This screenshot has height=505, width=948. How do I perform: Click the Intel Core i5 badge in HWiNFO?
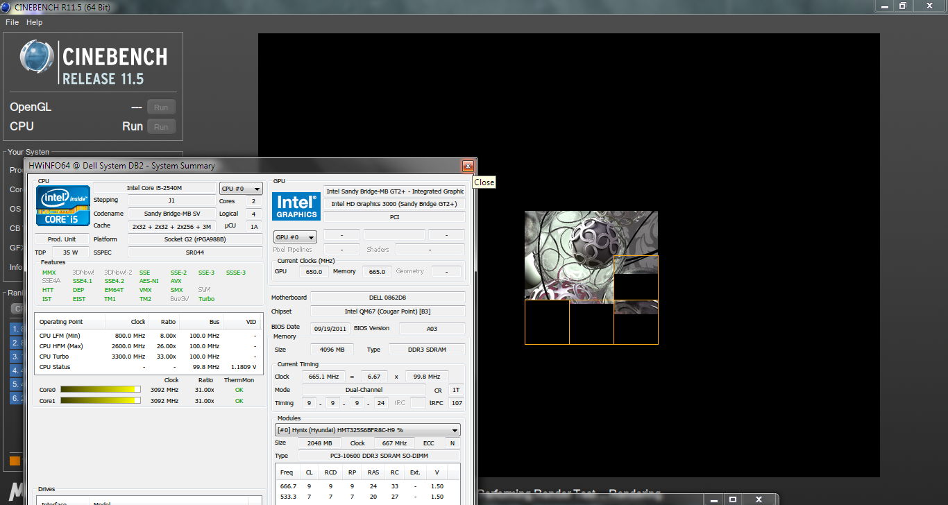[x=63, y=206]
